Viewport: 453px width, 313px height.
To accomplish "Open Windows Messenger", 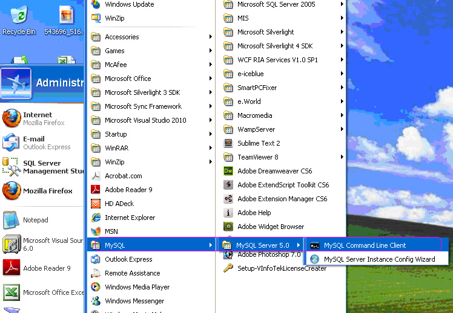I will [x=151, y=301].
